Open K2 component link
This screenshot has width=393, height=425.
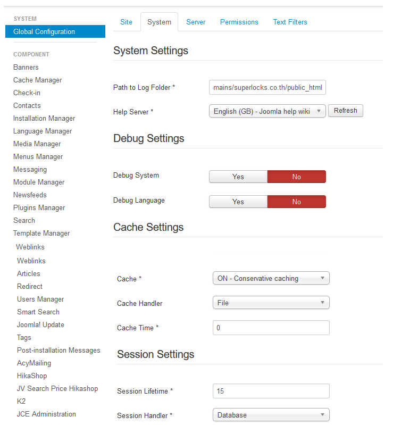pyautogui.click(x=21, y=401)
